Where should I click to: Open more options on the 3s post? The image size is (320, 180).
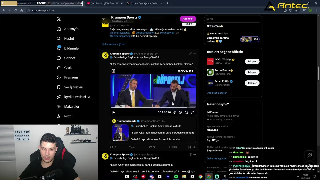coord(195,54)
